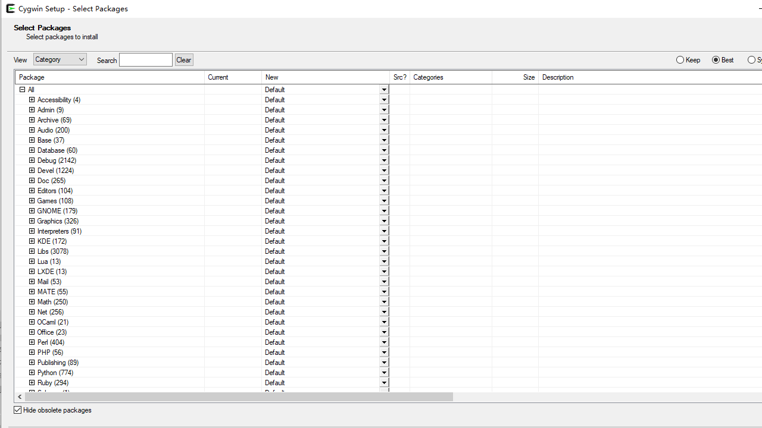Click the Clear search button
Viewport: 762px width, 428px height.
tap(184, 60)
